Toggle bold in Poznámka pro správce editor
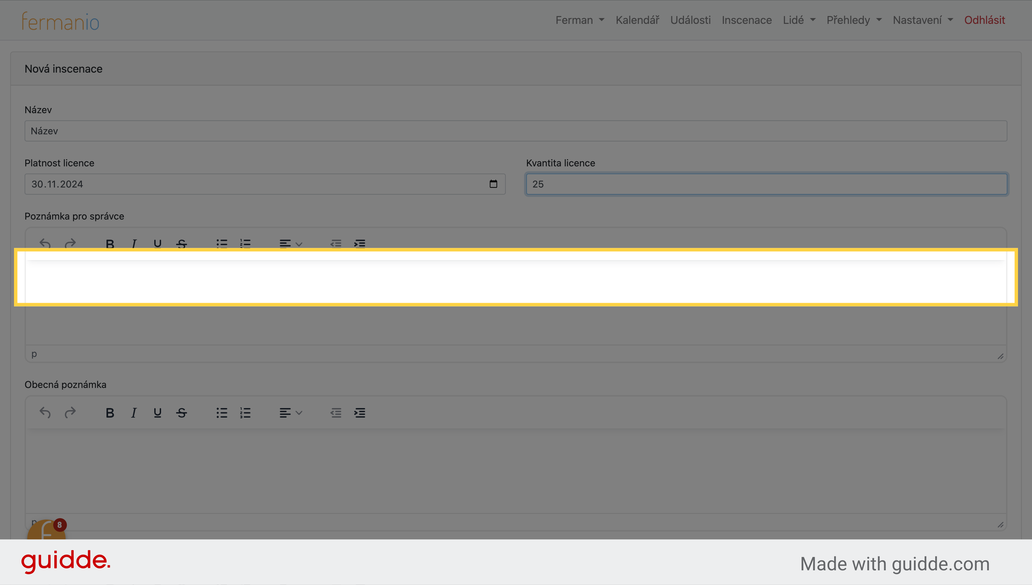This screenshot has height=585, width=1032. pos(110,243)
